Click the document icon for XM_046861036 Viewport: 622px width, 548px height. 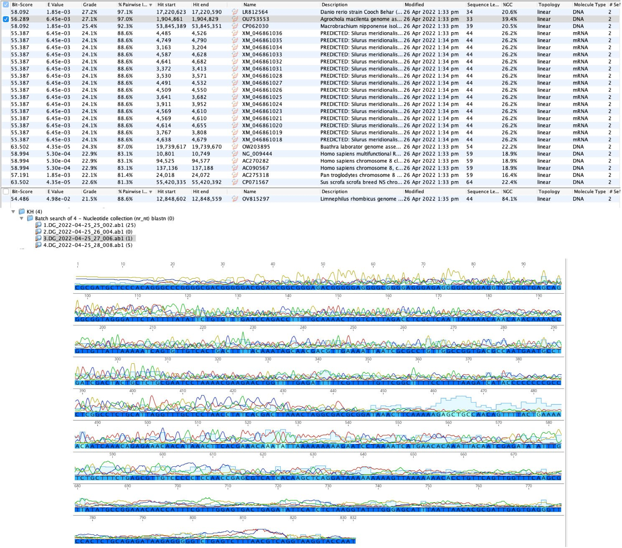pos(235,33)
